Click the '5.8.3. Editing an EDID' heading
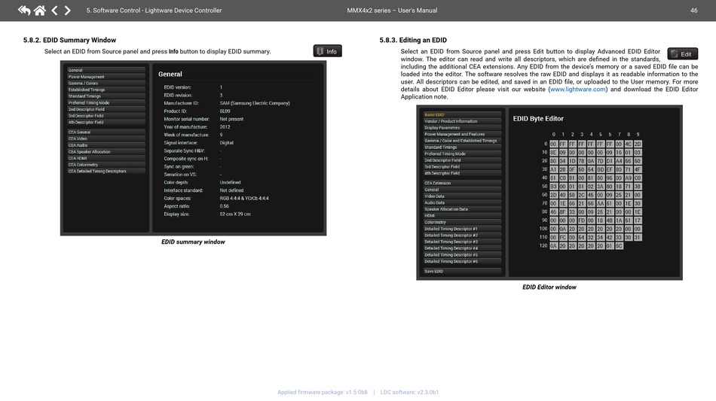Screen dimensions: 716x401 413,40
